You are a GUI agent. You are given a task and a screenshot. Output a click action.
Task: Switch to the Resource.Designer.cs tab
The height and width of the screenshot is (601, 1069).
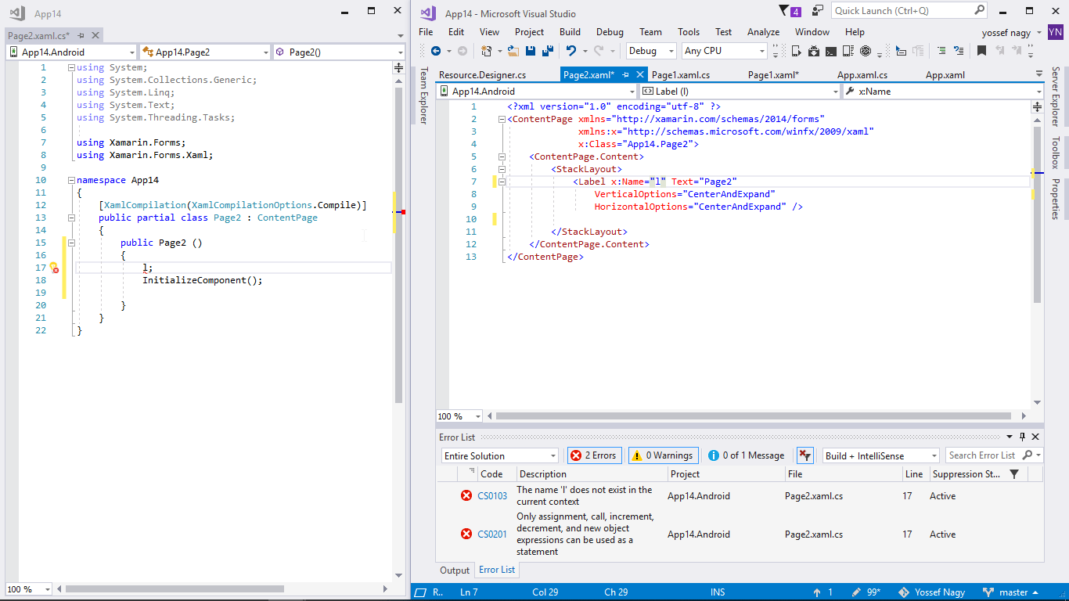482,75
